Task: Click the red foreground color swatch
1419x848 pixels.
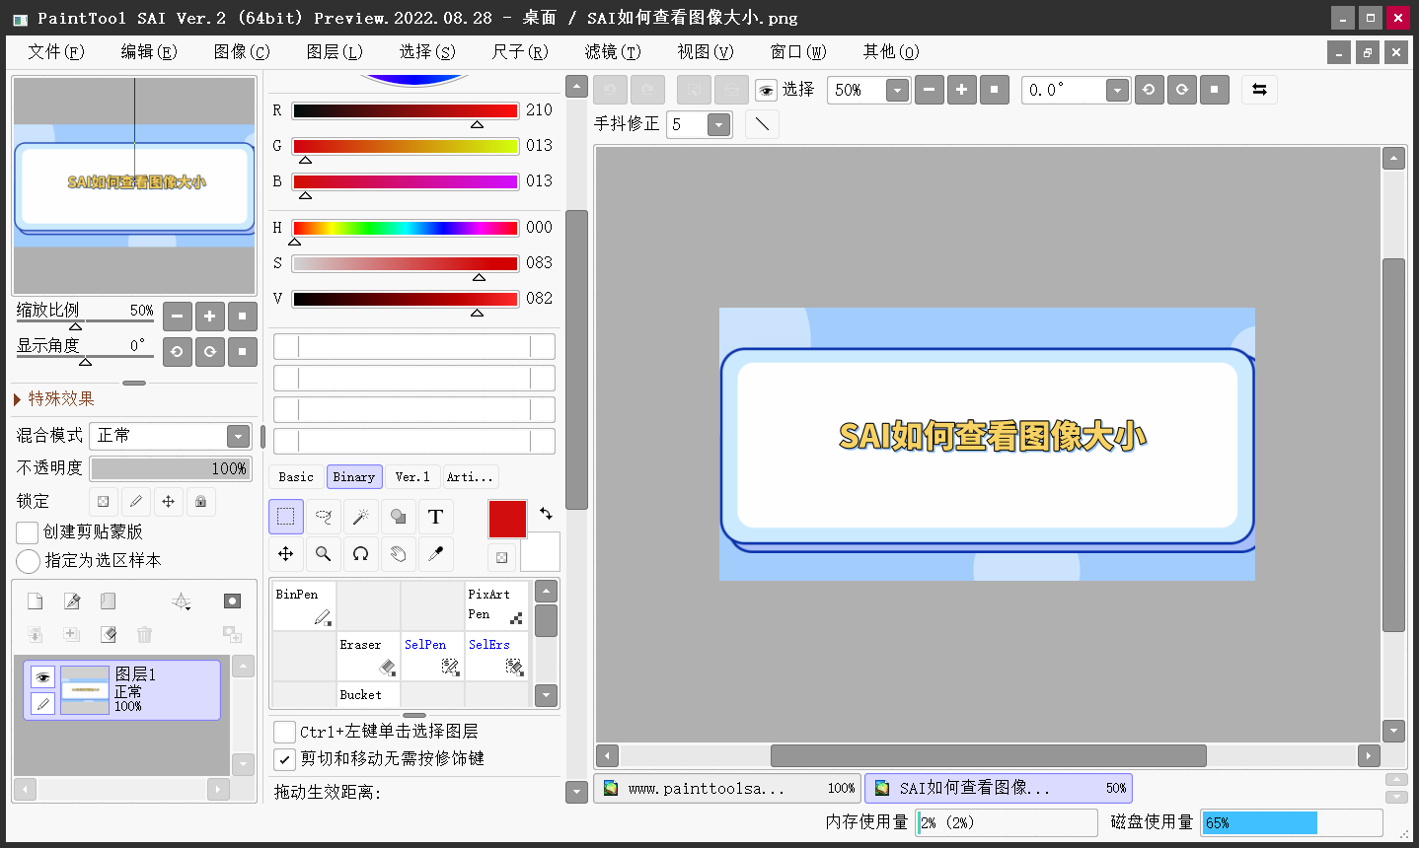Action: point(507,519)
